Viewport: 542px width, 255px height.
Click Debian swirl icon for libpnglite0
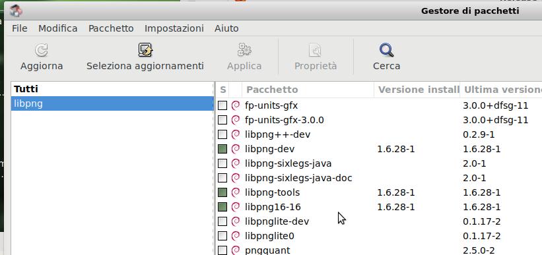tap(236, 236)
